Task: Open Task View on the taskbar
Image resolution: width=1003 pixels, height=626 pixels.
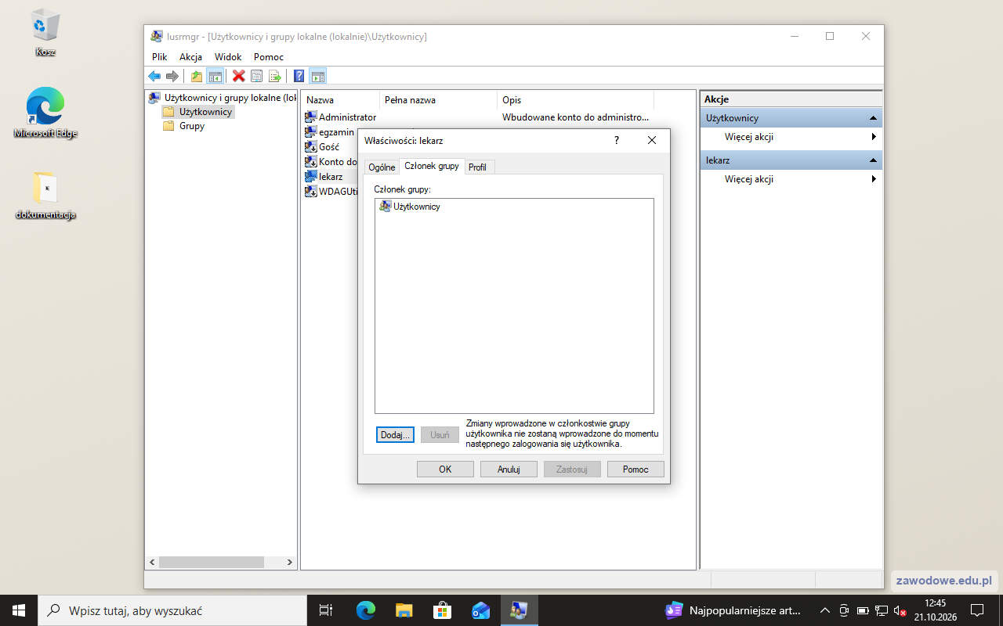Action: coord(326,610)
